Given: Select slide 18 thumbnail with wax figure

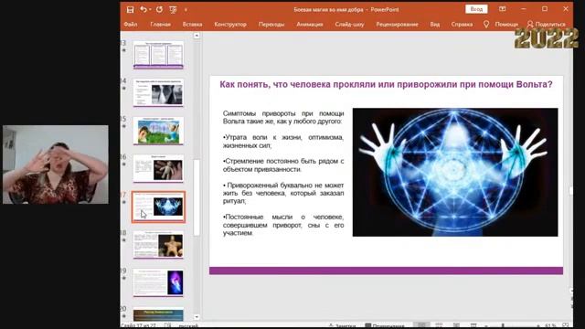Looking at the screenshot, I should (x=158, y=245).
